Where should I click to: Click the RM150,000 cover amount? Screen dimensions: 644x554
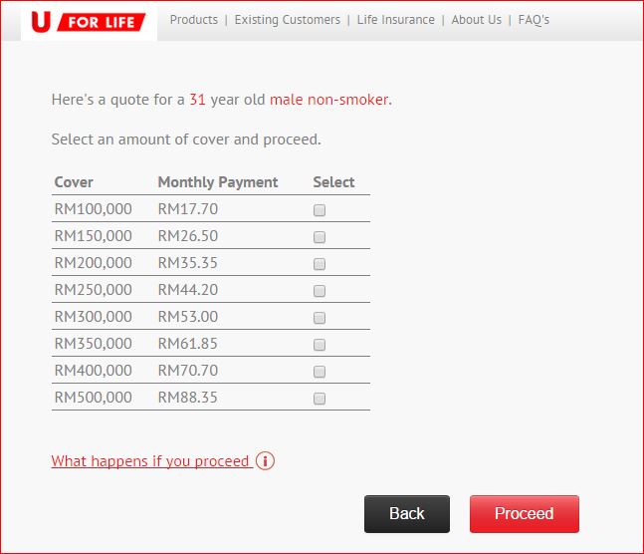click(x=94, y=236)
